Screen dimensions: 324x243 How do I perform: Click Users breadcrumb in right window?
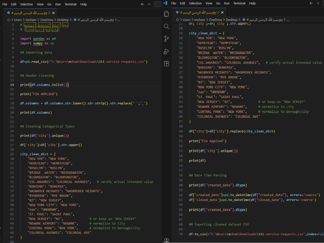tap(187, 20)
